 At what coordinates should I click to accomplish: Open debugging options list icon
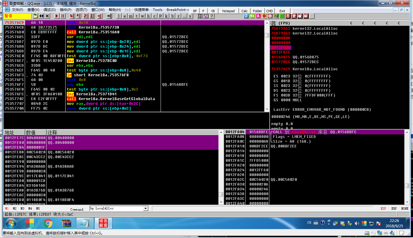[200, 16]
